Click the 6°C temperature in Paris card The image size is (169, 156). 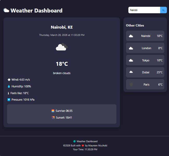[160, 84]
